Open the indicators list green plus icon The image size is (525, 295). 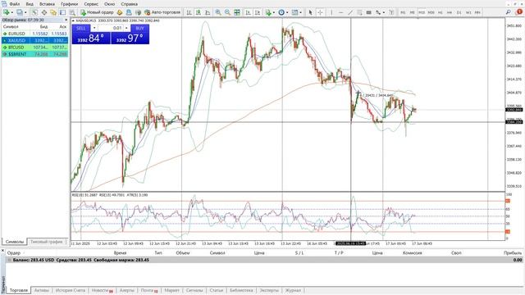tap(268, 12)
